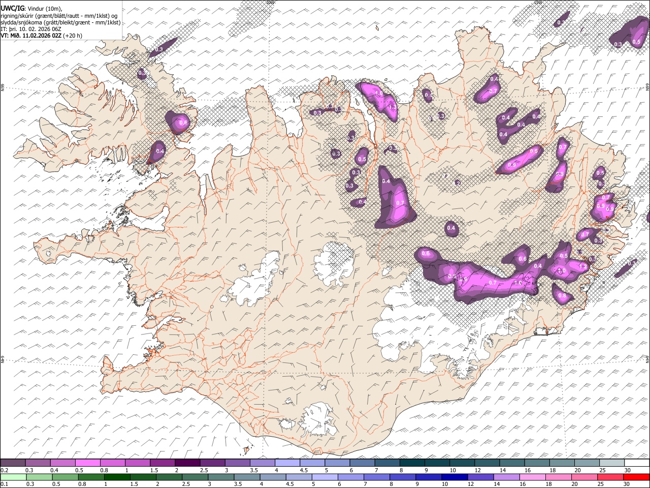Pick the rain legend swatch between 3 and 3.5
The height and width of the screenshot is (488, 650).
tap(221, 477)
